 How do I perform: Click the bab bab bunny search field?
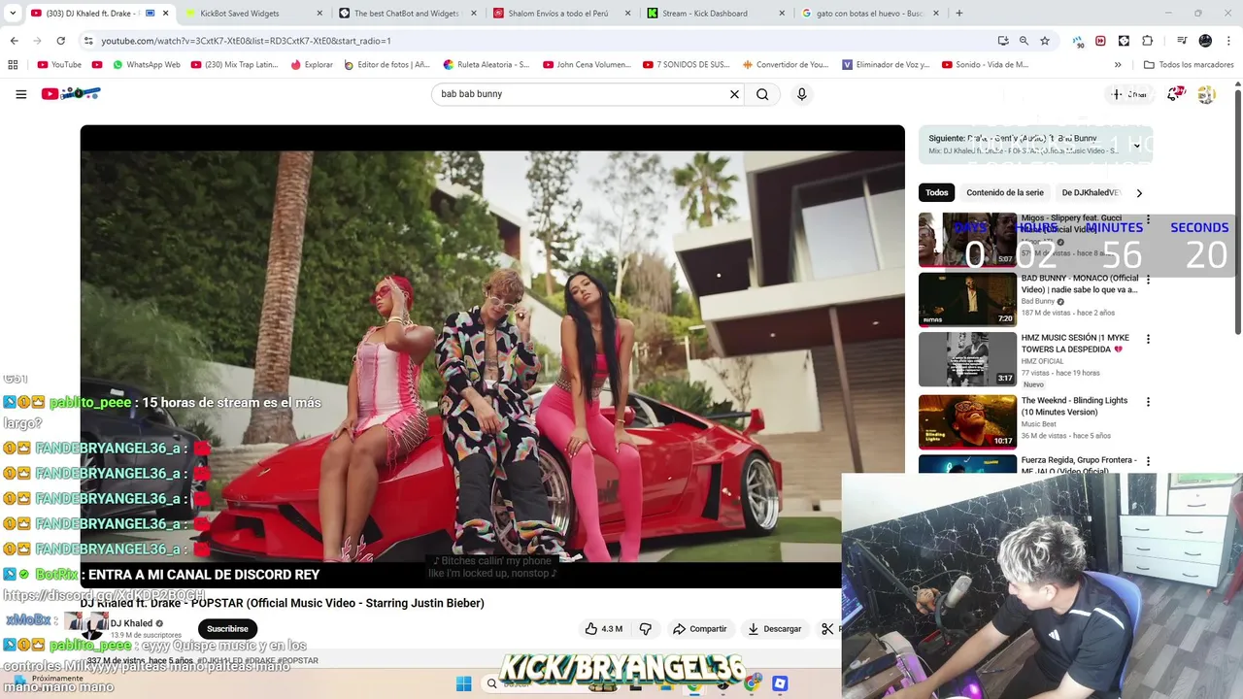tap(581, 94)
